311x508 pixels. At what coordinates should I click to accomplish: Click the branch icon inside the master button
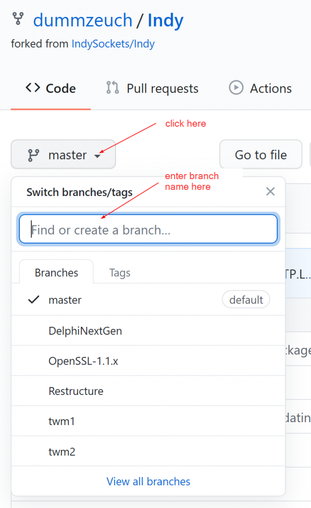pyautogui.click(x=33, y=154)
